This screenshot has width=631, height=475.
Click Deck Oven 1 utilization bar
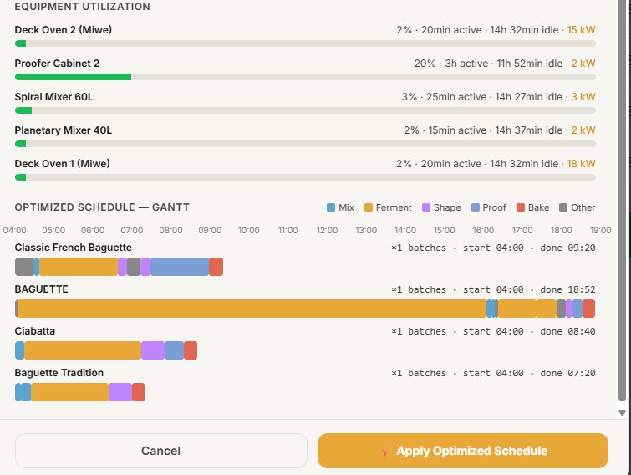(x=305, y=177)
